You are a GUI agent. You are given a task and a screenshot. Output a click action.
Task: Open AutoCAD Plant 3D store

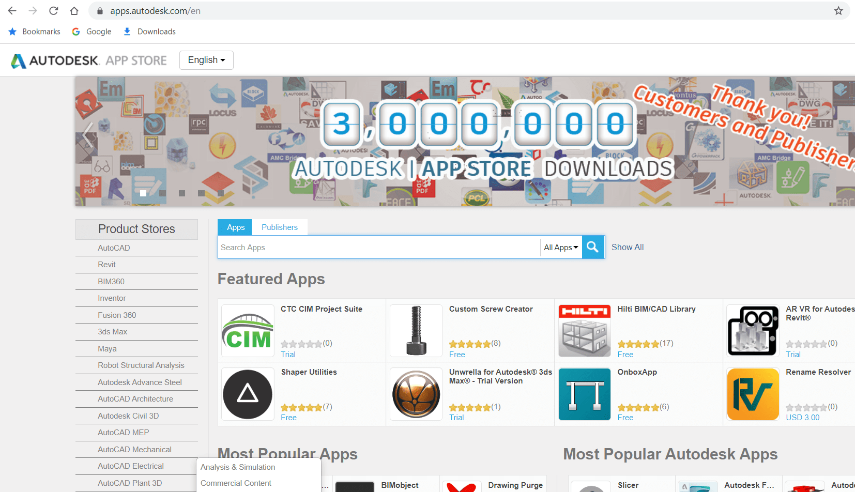136,483
